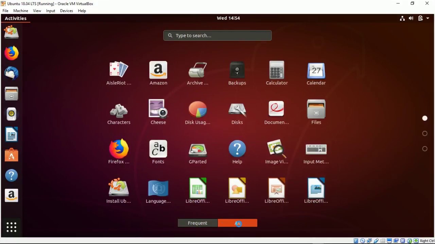435x244 pixels.
Task: Open the AisleRiot solitaire app
Action: (119, 73)
